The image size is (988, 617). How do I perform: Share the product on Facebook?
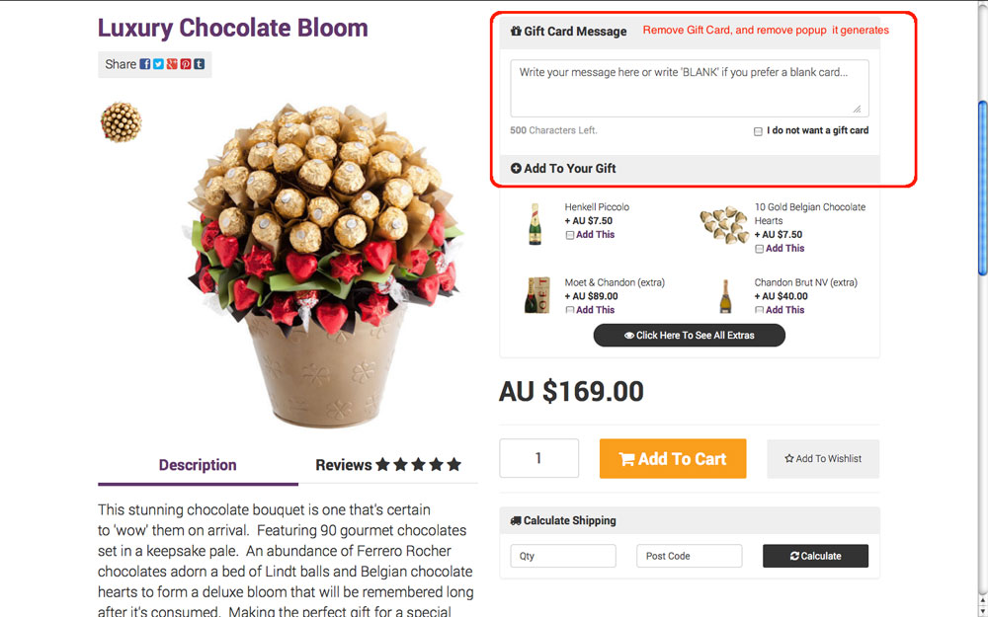tap(144, 64)
